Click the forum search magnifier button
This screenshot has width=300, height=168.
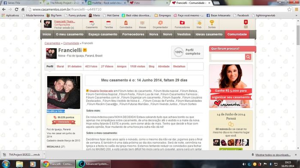click(x=248, y=57)
